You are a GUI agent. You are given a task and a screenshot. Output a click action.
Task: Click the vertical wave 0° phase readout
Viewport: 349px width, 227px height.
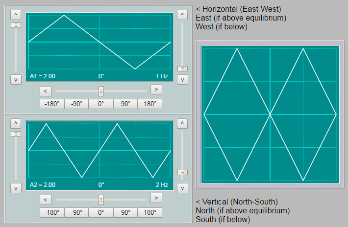click(x=101, y=185)
